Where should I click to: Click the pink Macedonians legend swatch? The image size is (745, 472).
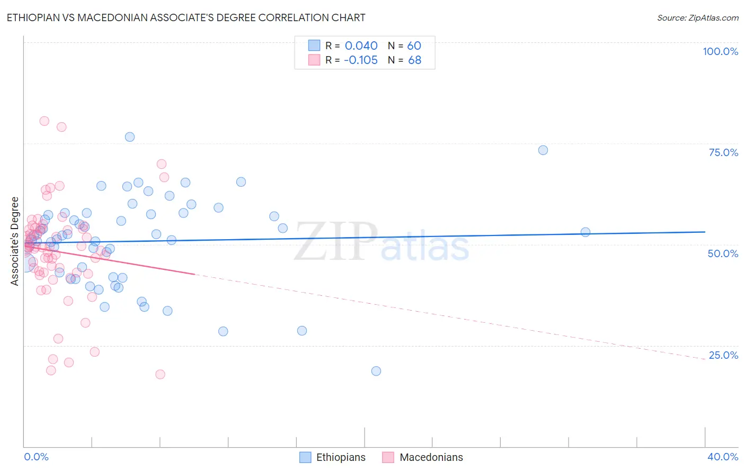[x=388, y=457]
